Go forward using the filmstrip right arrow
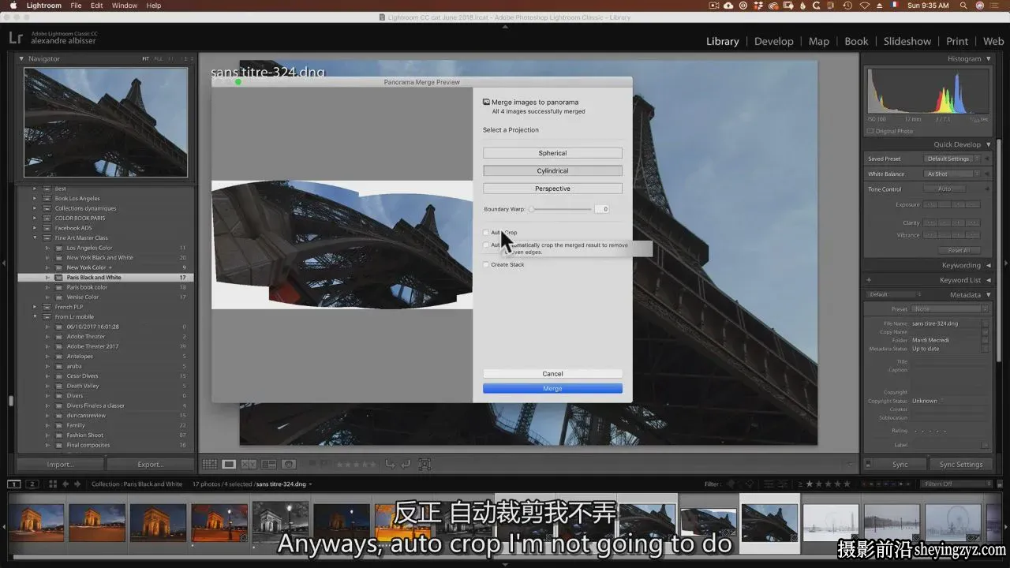 click(78, 484)
